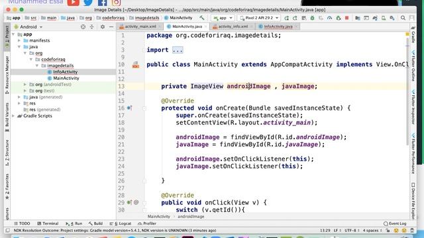Open the Android project view dropdown
The height and width of the screenshot is (238, 424).
(x=28, y=26)
